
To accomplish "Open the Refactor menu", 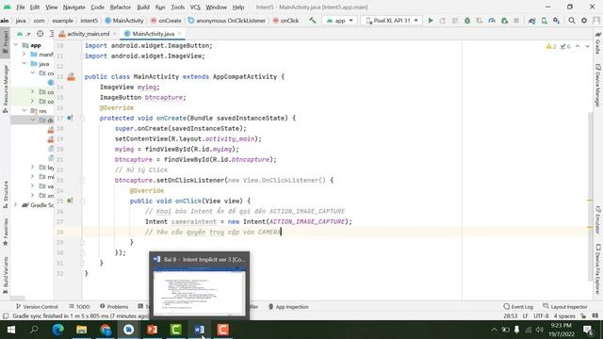I will [120, 7].
